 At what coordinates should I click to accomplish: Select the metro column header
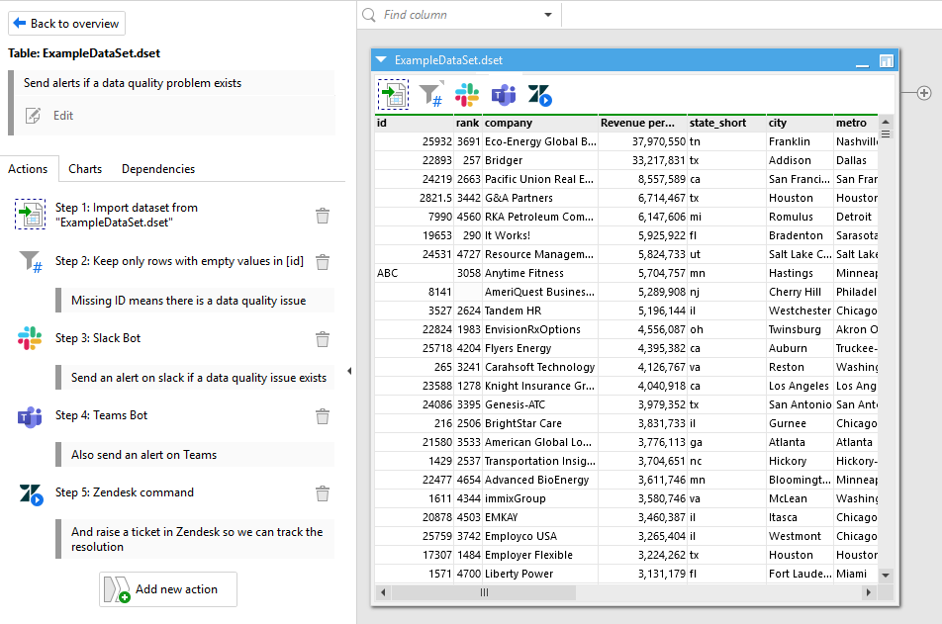(856, 123)
